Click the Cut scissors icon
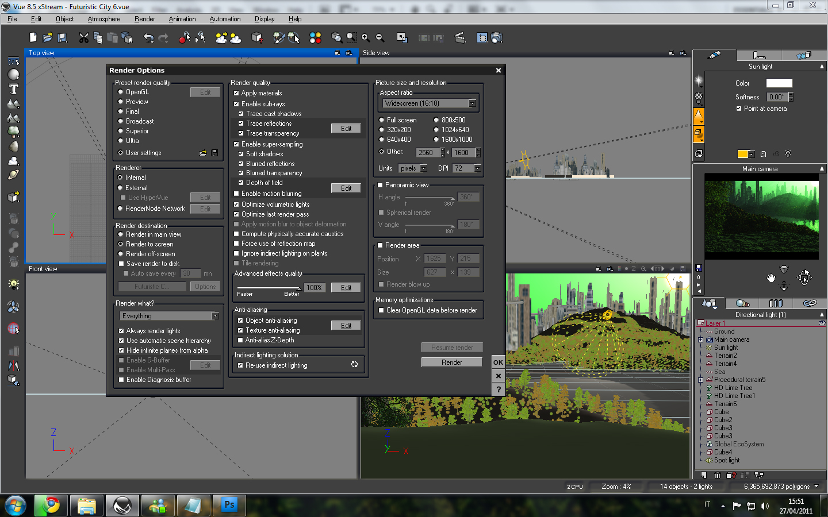828x517 pixels. coord(84,38)
